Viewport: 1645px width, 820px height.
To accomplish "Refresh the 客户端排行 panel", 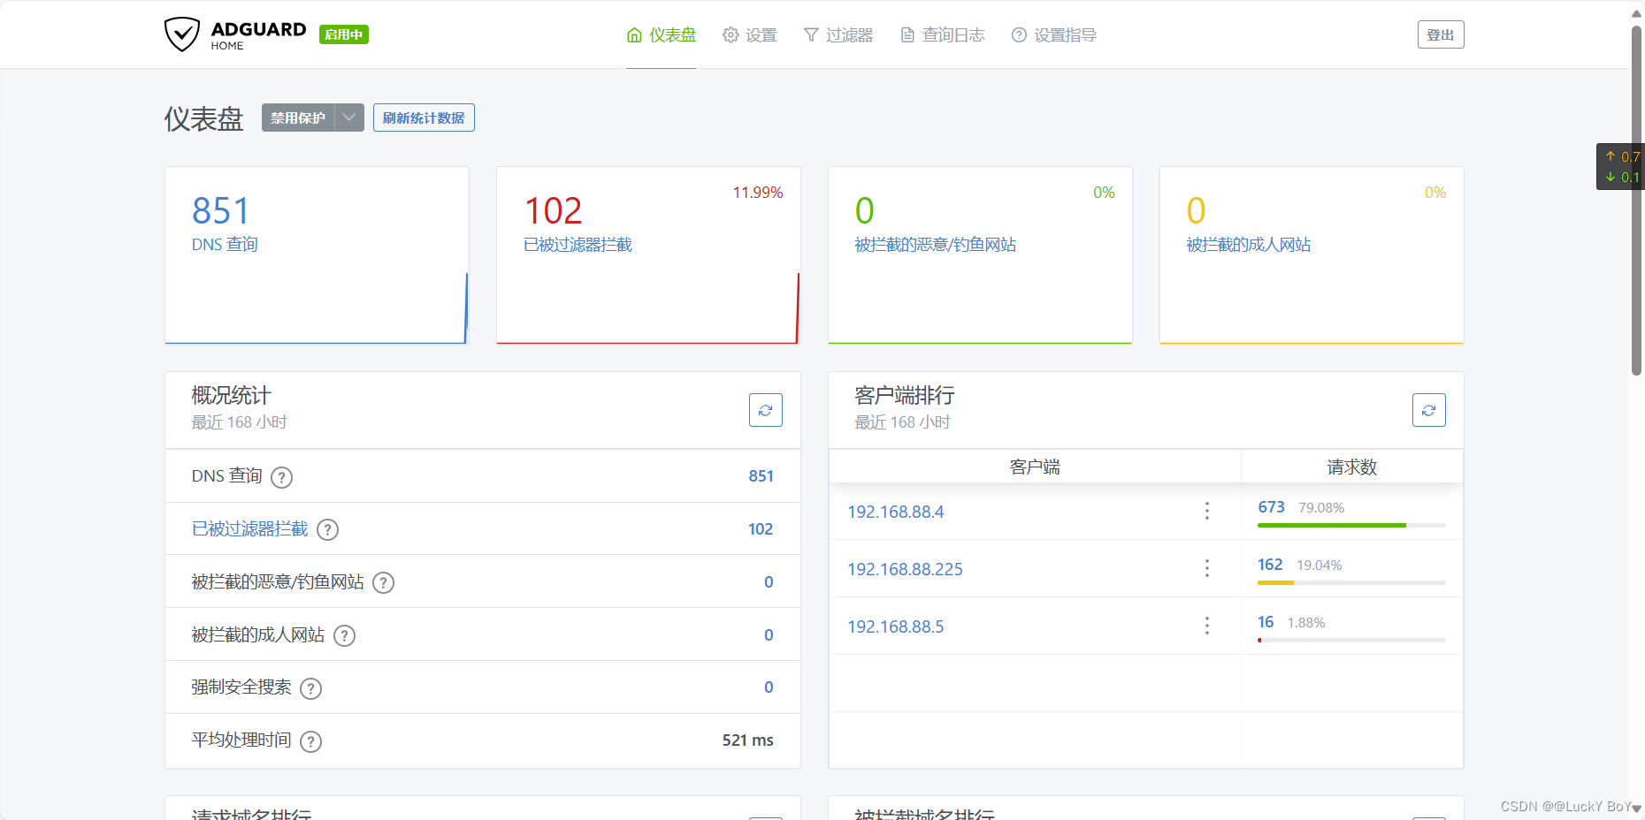I will [x=1429, y=410].
